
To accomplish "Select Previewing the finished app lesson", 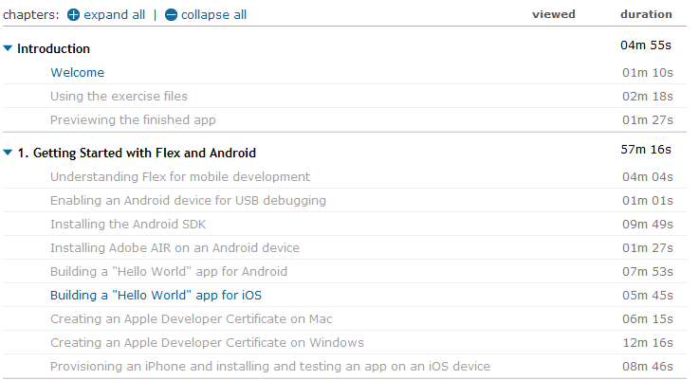I will (x=133, y=120).
